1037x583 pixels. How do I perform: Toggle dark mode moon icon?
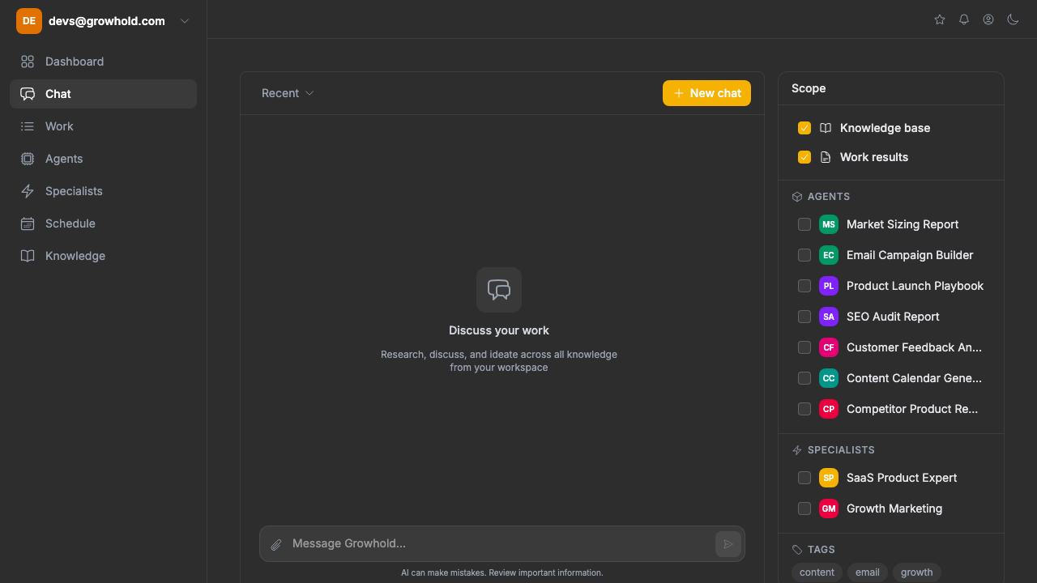tap(1013, 19)
